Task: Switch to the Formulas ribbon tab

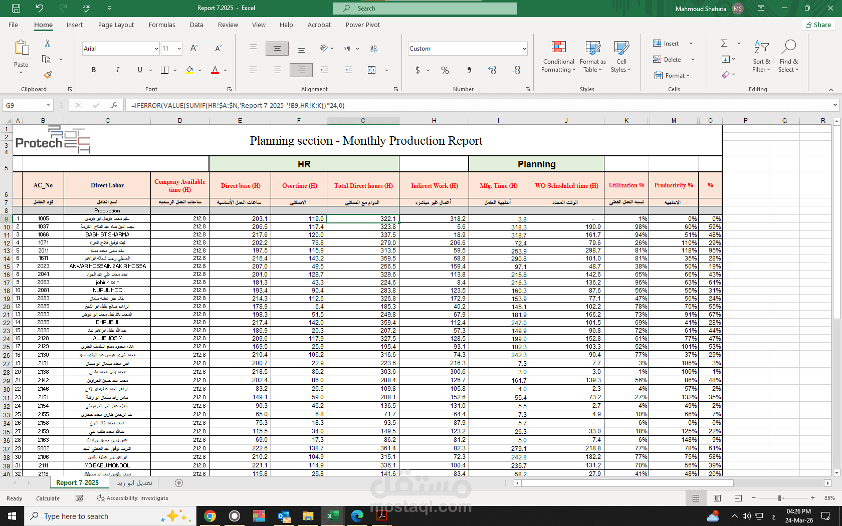Action: (162, 25)
